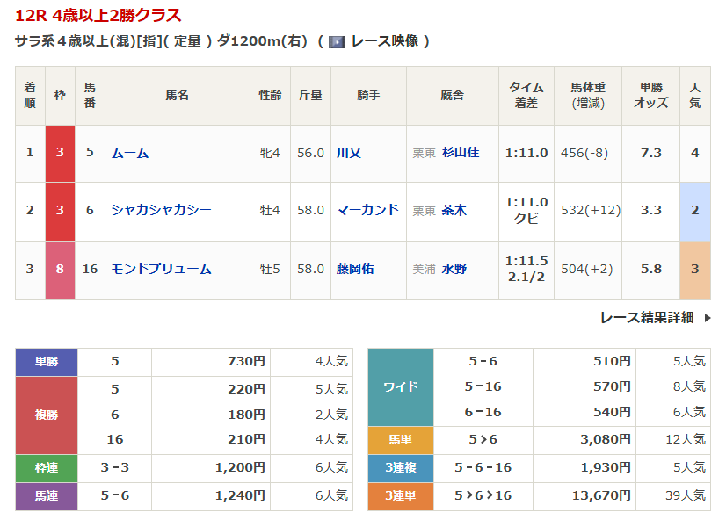Select the teal ワイド payout label
The height and width of the screenshot is (520, 726).
pyautogui.click(x=400, y=386)
